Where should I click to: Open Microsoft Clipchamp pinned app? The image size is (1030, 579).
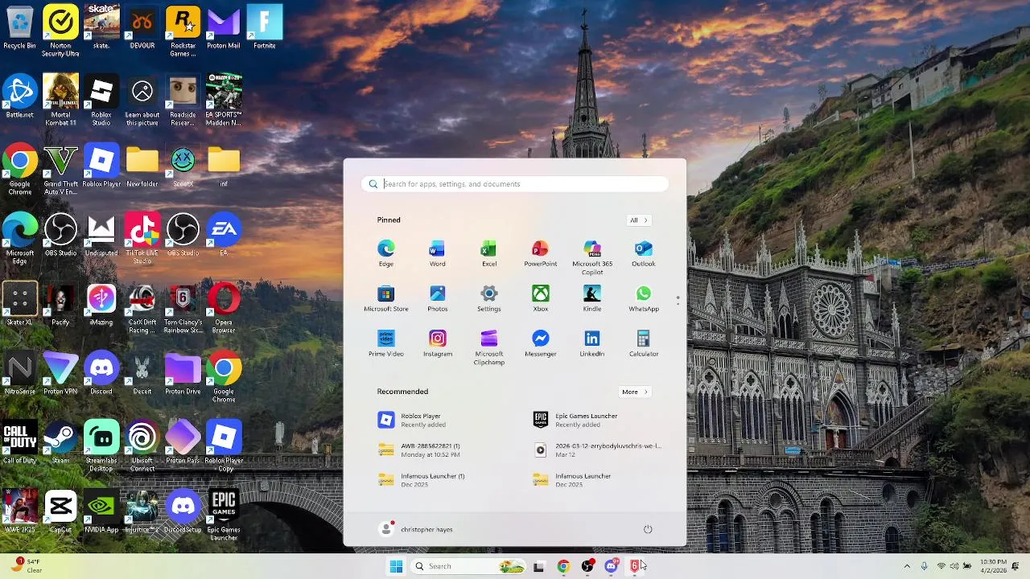click(488, 347)
